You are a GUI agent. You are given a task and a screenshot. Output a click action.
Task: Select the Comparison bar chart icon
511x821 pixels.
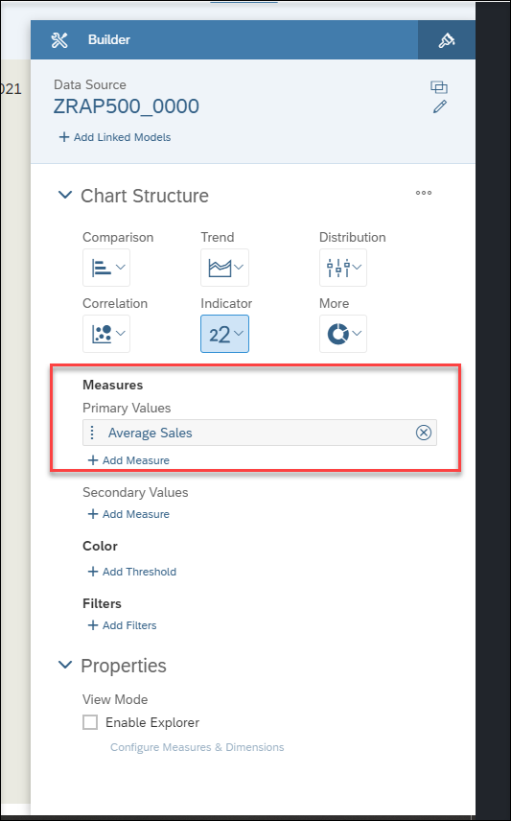coord(106,268)
